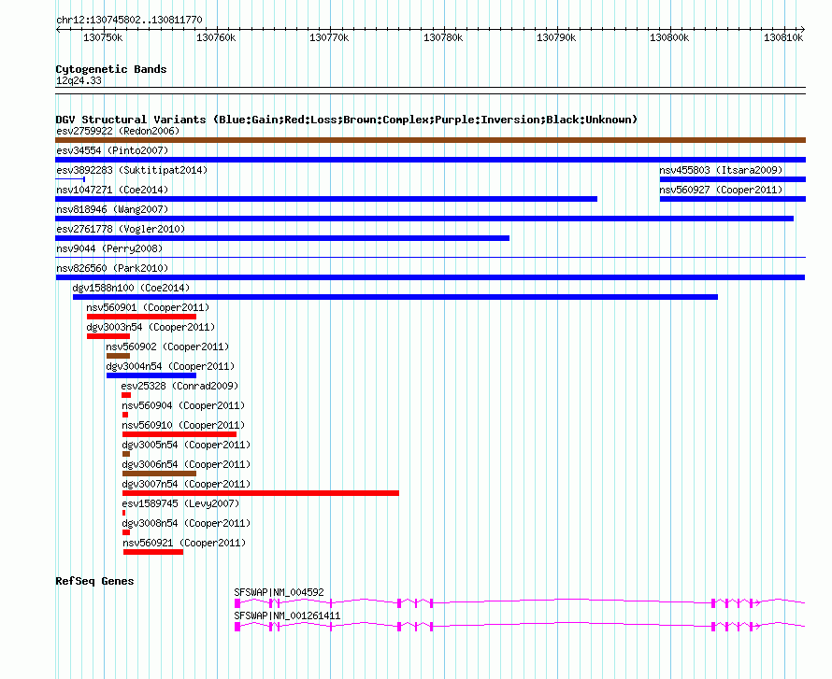Click the blue bar under dgv3004n54
832x679 pixels.
click(x=151, y=375)
